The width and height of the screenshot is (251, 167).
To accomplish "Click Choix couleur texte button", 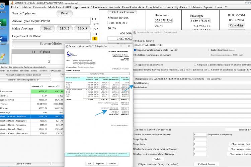I will pyautogui.click(x=239, y=154).
